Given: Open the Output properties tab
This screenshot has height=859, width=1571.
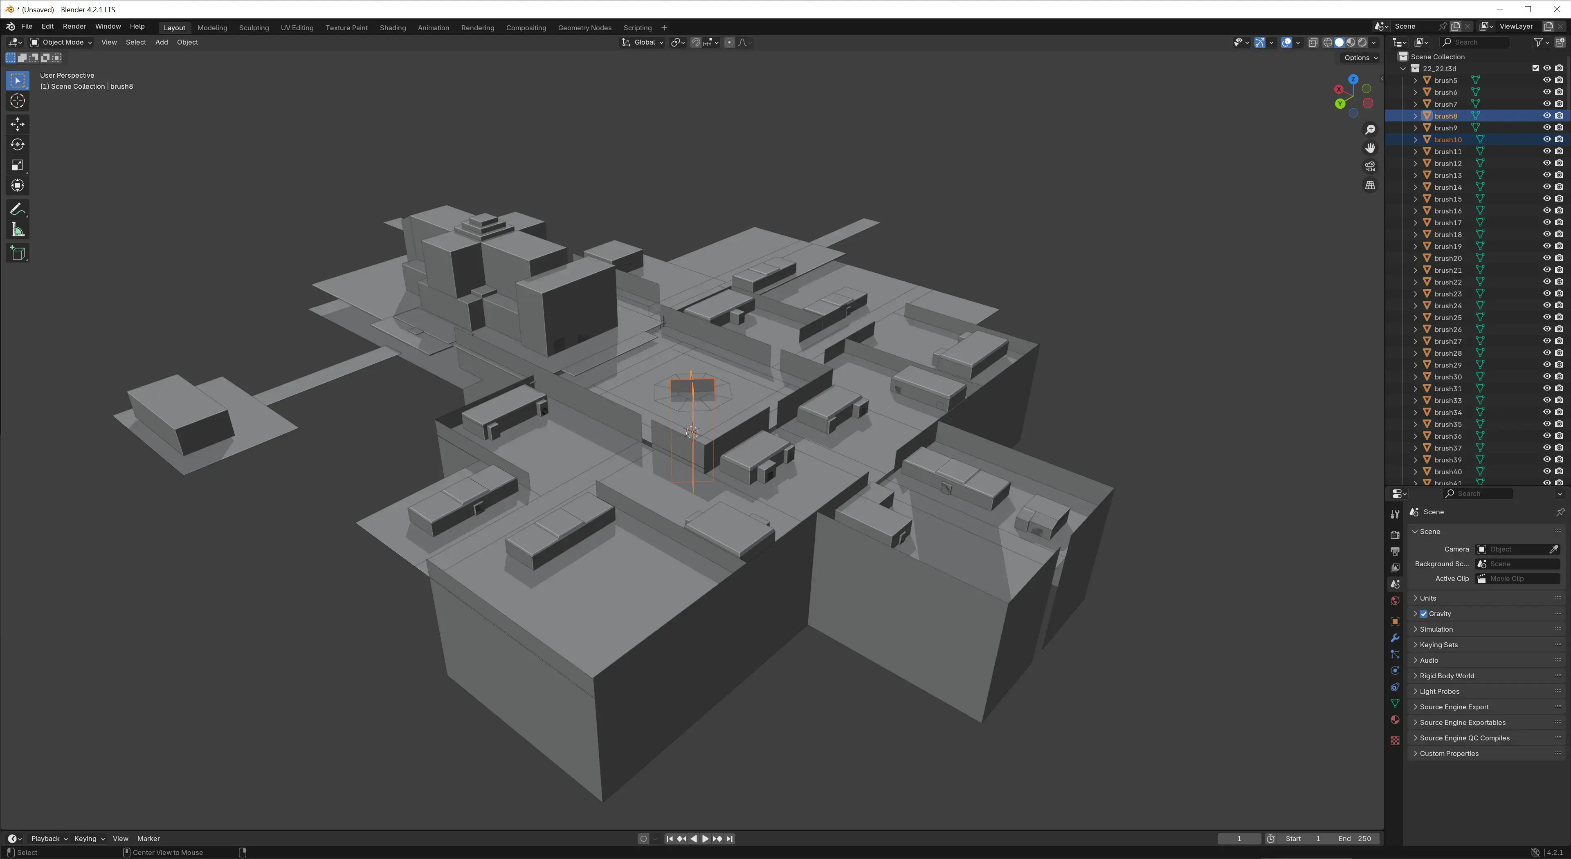Looking at the screenshot, I should [x=1395, y=551].
